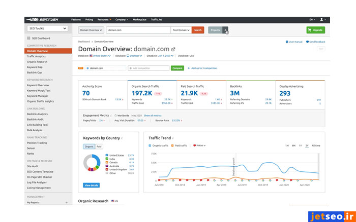Click the User manual book icon
Image resolution: width=356 pixels, height=222 pixels.
tap(287, 42)
